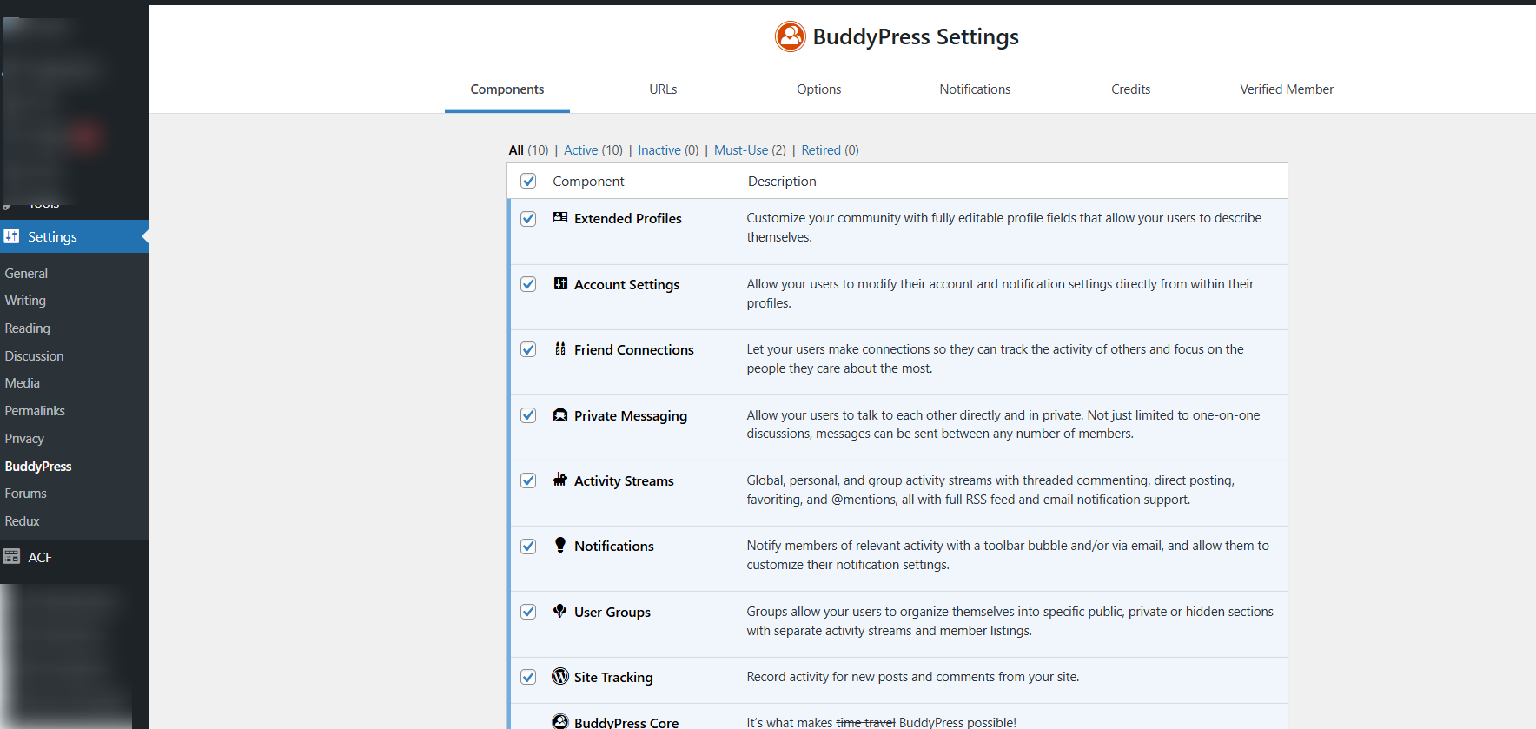
Task: Click the Account Settings component icon
Action: pos(560,283)
